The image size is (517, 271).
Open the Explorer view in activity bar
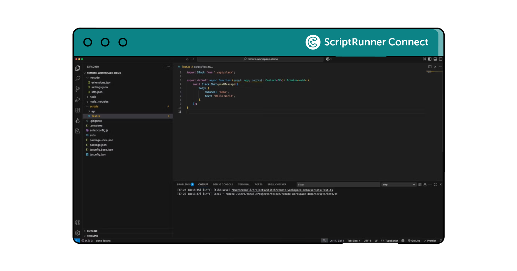78,68
